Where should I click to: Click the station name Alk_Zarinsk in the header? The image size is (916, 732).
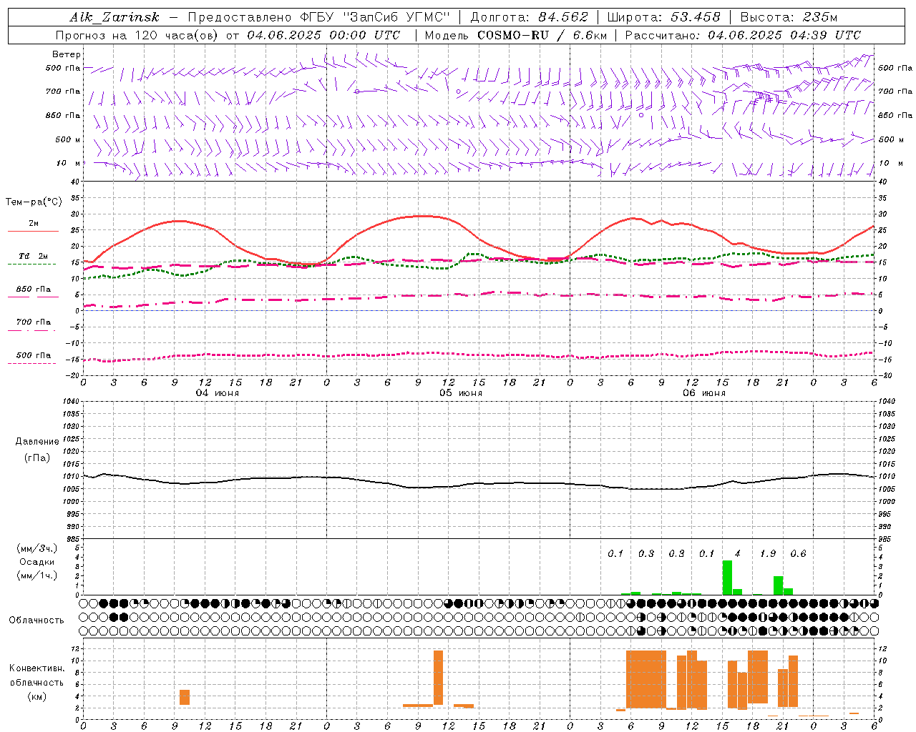tap(114, 17)
